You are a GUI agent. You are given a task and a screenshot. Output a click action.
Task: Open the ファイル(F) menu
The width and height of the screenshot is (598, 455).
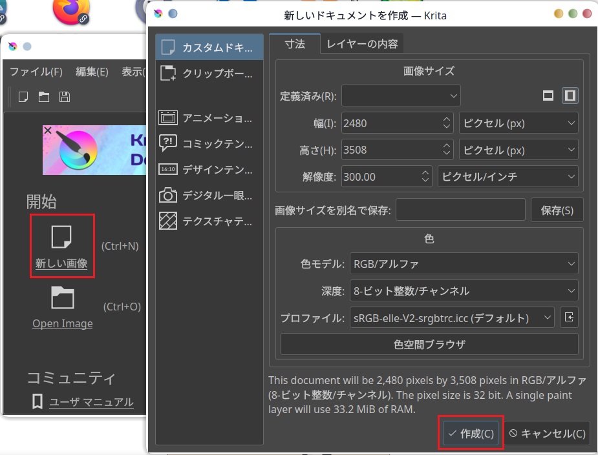click(36, 72)
